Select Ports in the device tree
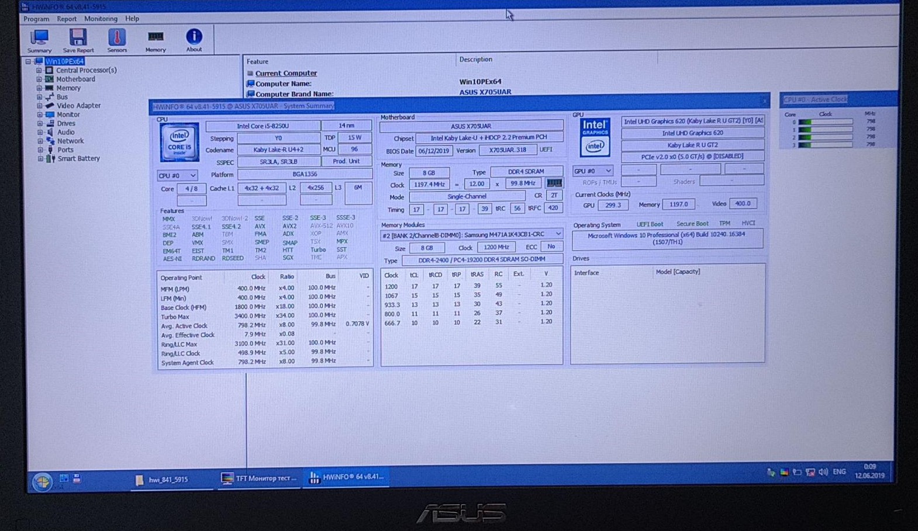Screen dimensions: 918x531 click(65, 150)
